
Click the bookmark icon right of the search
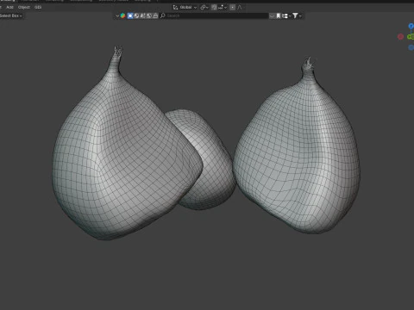click(278, 15)
